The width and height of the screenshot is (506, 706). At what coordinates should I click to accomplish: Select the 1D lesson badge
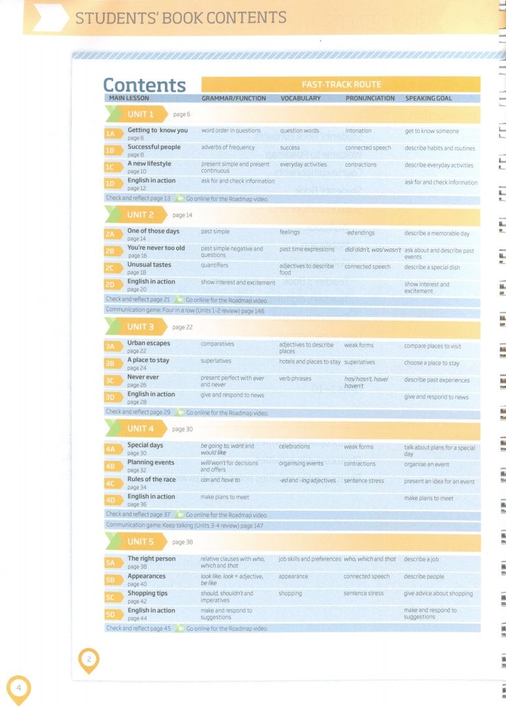(113, 184)
